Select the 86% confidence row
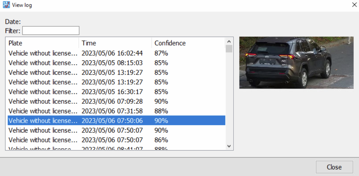This screenshot has width=359, height=176. click(x=116, y=140)
